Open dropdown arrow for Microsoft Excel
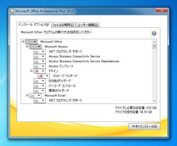This screenshot has height=146, width=177. [39, 95]
